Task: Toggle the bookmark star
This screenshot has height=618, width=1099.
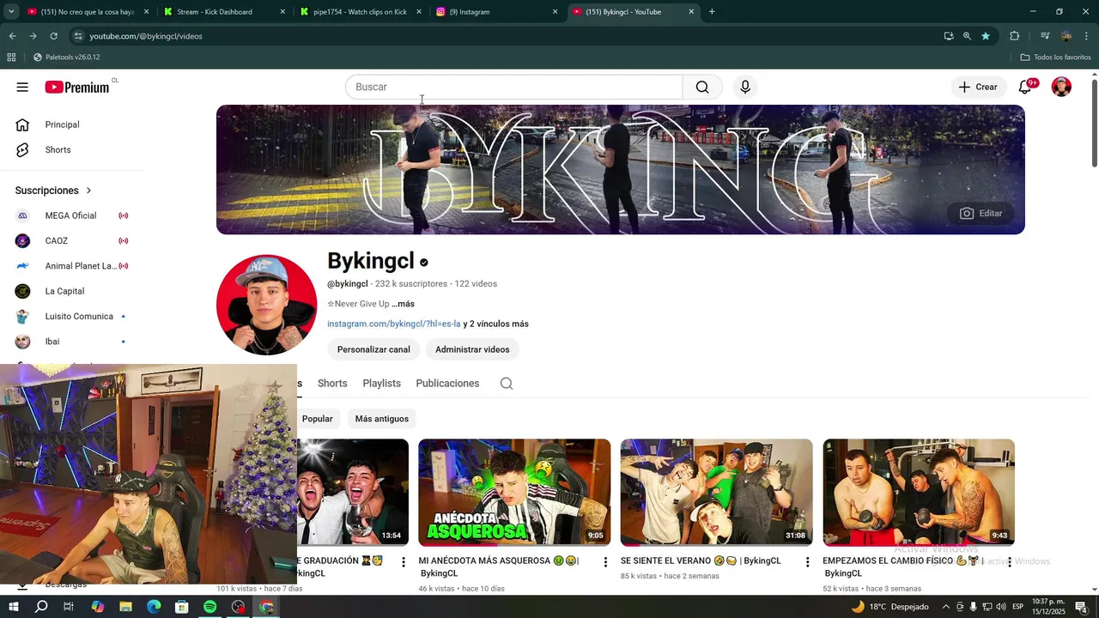Action: click(986, 36)
